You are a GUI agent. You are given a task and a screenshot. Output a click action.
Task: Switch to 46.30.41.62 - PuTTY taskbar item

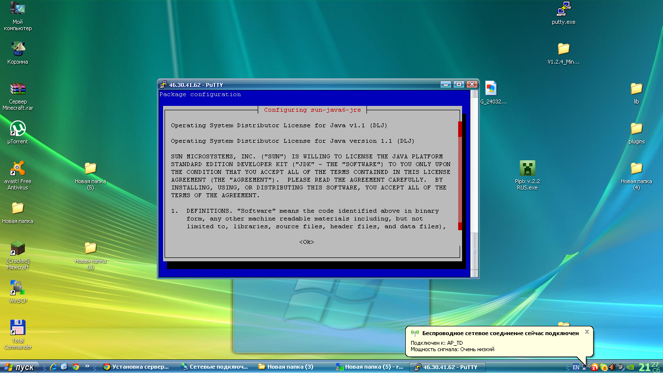(448, 367)
